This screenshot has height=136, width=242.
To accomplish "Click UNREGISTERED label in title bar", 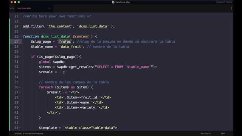I will [x=224, y=2].
